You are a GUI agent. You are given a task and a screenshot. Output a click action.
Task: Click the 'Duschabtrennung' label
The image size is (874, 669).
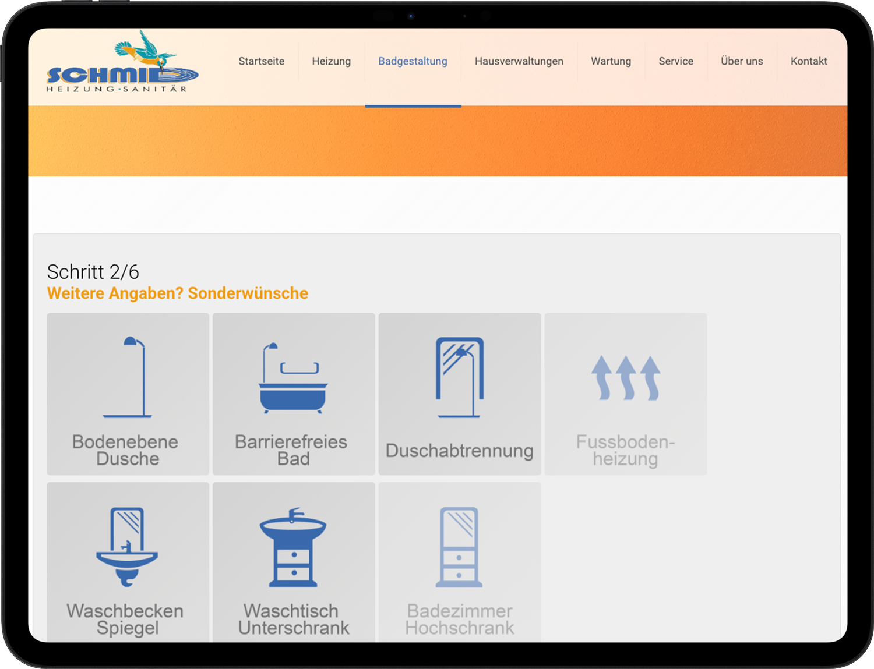click(460, 451)
